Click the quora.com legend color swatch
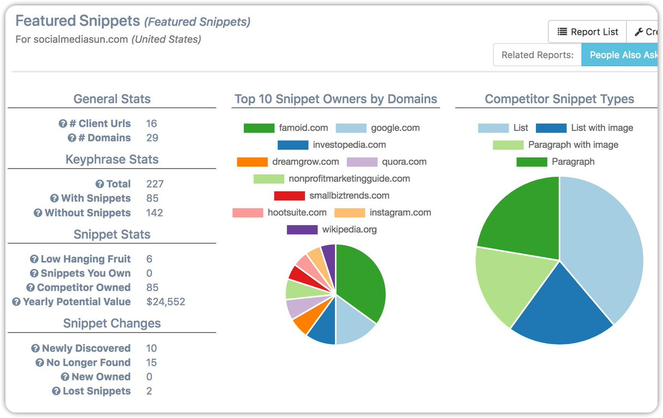The image size is (663, 418). (x=362, y=162)
